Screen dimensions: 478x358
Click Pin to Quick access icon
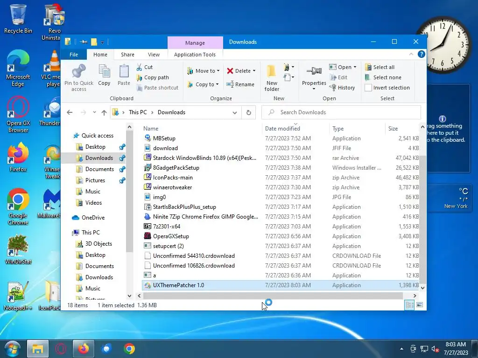pos(78,77)
